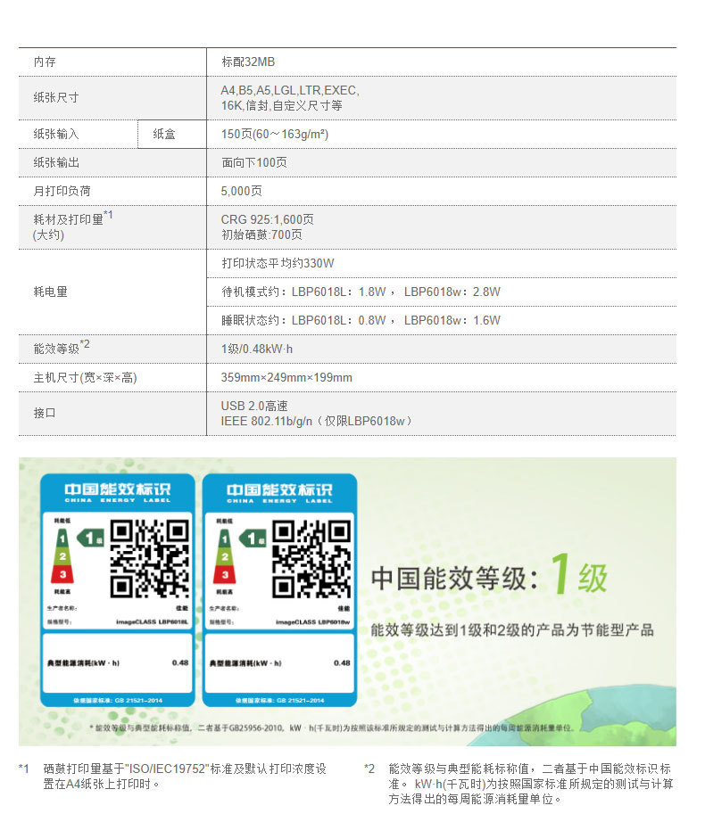The height and width of the screenshot is (814, 705).
Task: Click the 'imageCLASS LBP6018L' model text
Action: click(153, 621)
